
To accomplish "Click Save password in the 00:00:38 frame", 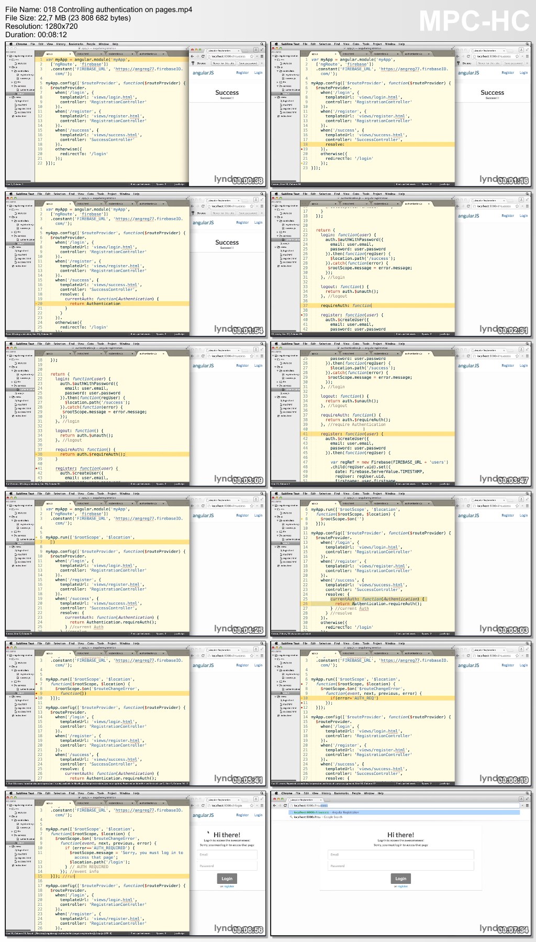I will coord(248,63).
